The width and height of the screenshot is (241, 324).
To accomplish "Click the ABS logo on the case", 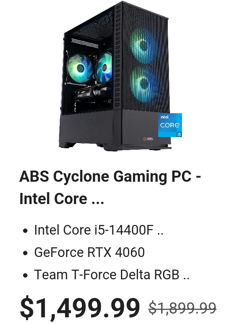I will (148, 139).
